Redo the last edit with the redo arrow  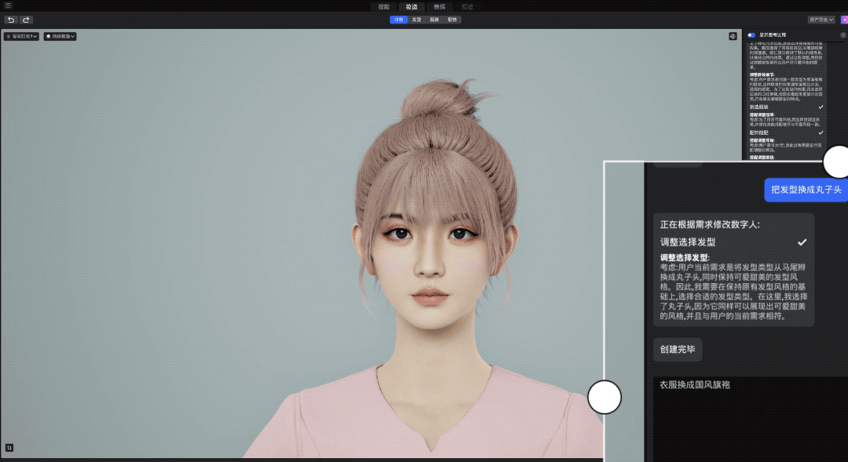coord(24,20)
